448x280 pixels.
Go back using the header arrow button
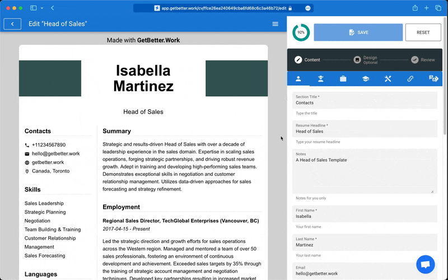coord(12,24)
